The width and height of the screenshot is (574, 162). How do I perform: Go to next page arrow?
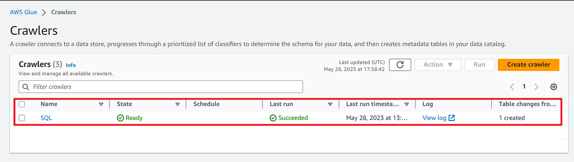pyautogui.click(x=536, y=87)
